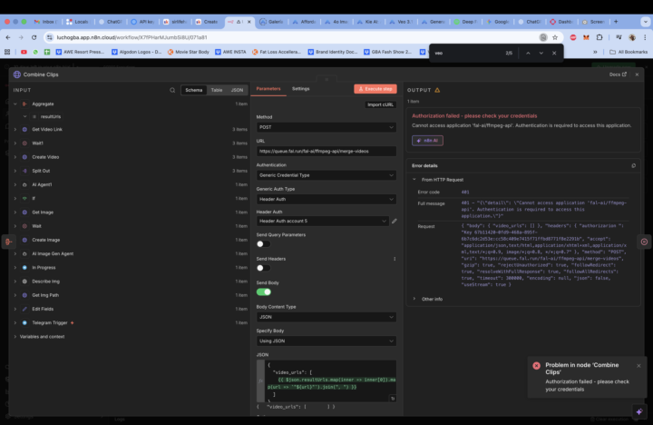Click the Split Out node icon
The width and height of the screenshot is (653, 425).
24,171
